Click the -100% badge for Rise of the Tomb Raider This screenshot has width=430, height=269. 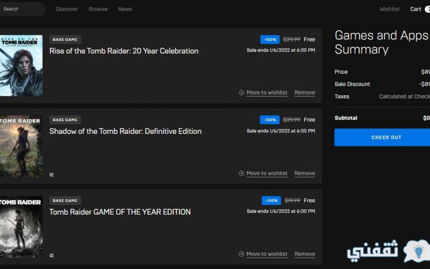click(x=270, y=39)
